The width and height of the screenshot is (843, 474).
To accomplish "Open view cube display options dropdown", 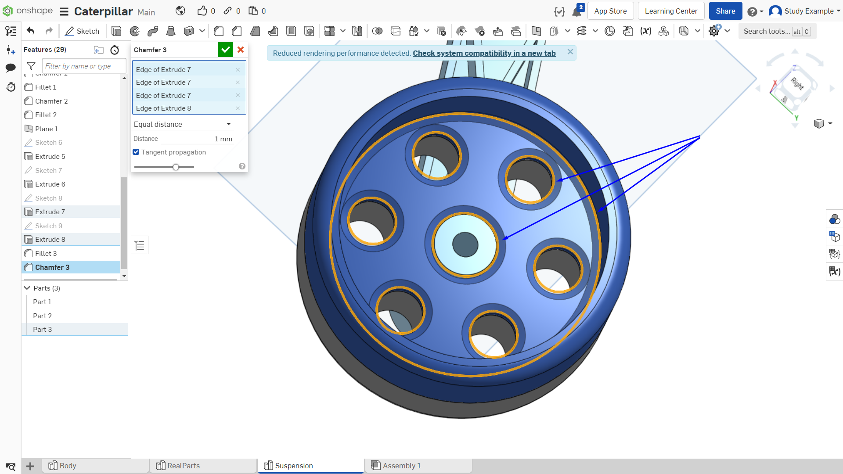I will point(830,124).
